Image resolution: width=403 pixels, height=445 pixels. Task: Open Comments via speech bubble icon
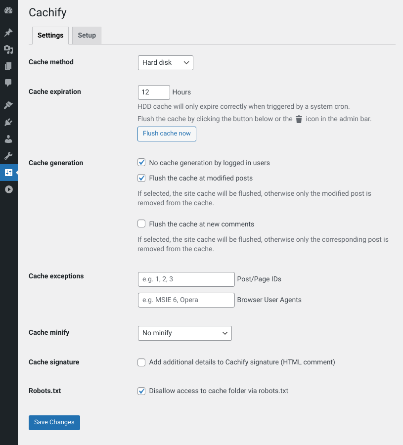tap(8, 83)
